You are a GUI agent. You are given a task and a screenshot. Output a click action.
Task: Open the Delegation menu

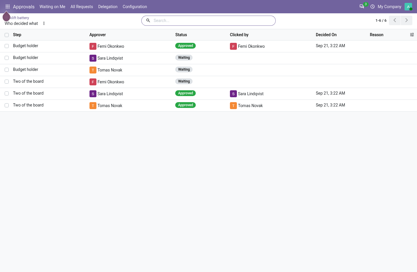pyautogui.click(x=108, y=7)
